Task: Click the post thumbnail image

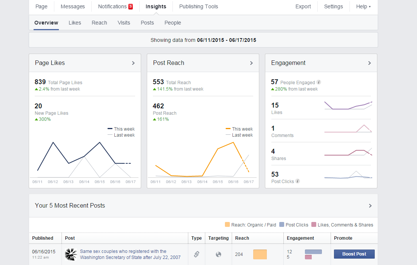Action: (x=71, y=254)
